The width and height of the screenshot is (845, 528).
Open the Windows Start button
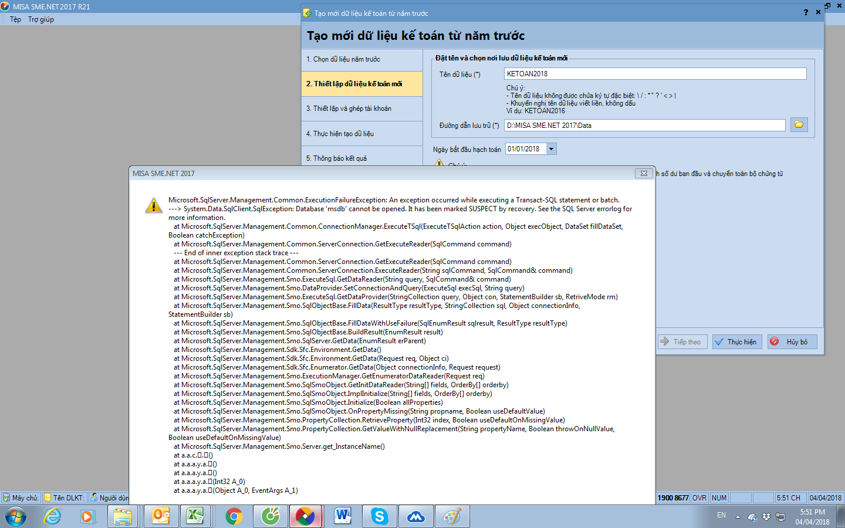pos(16,517)
